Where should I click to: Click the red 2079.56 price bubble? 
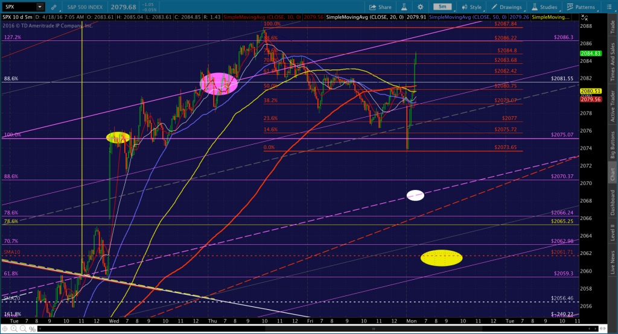590,99
